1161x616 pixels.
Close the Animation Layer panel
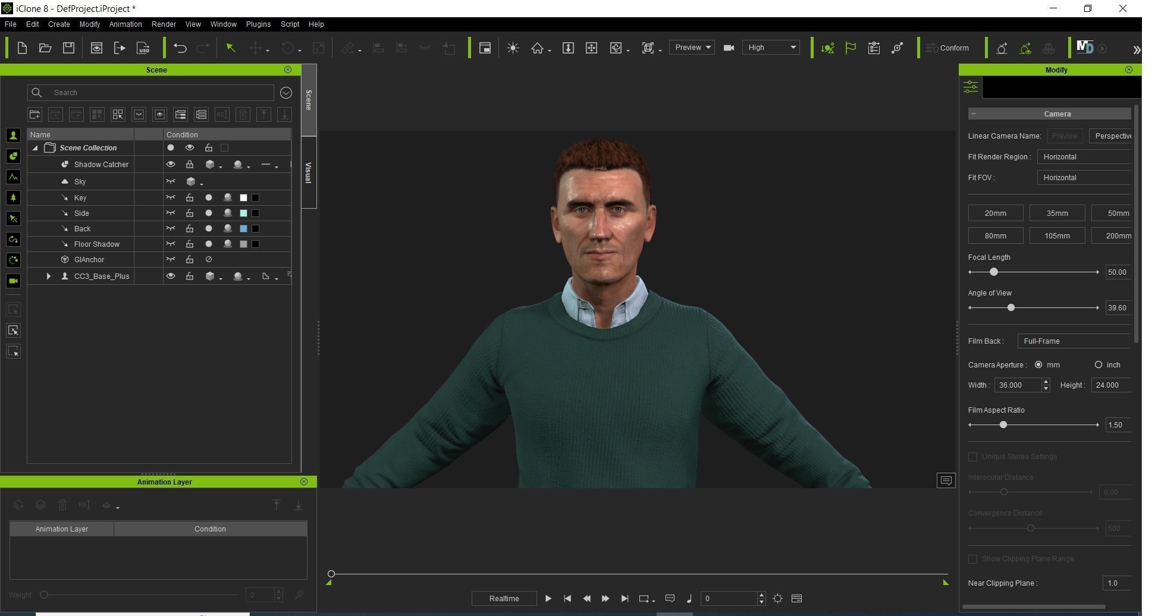304,482
